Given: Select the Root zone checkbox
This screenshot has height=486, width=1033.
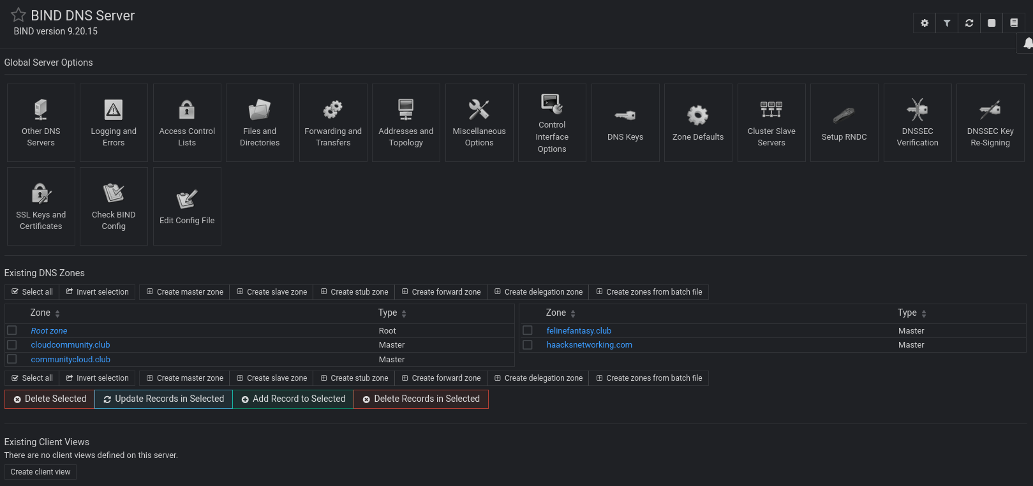Looking at the screenshot, I should pyautogui.click(x=12, y=330).
